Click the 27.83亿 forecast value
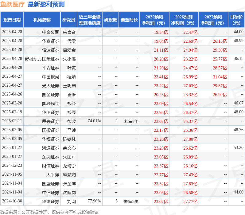The width and height of the screenshot is (245, 215). 190,184
